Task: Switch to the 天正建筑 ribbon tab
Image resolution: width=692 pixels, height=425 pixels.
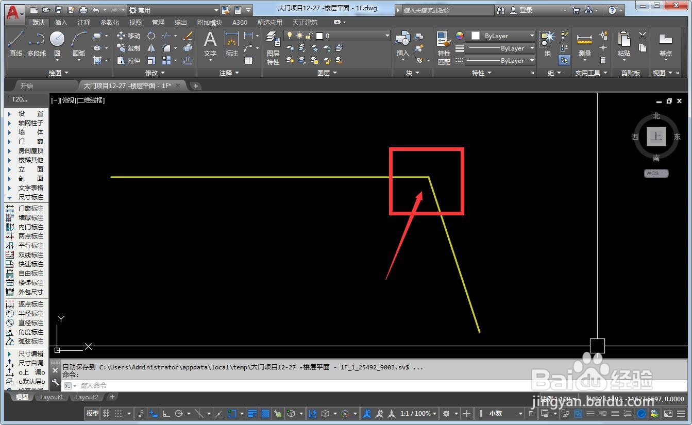Action: [x=305, y=23]
